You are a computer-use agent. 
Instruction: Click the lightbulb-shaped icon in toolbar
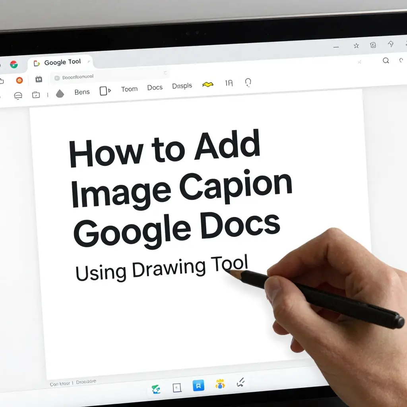tap(248, 83)
